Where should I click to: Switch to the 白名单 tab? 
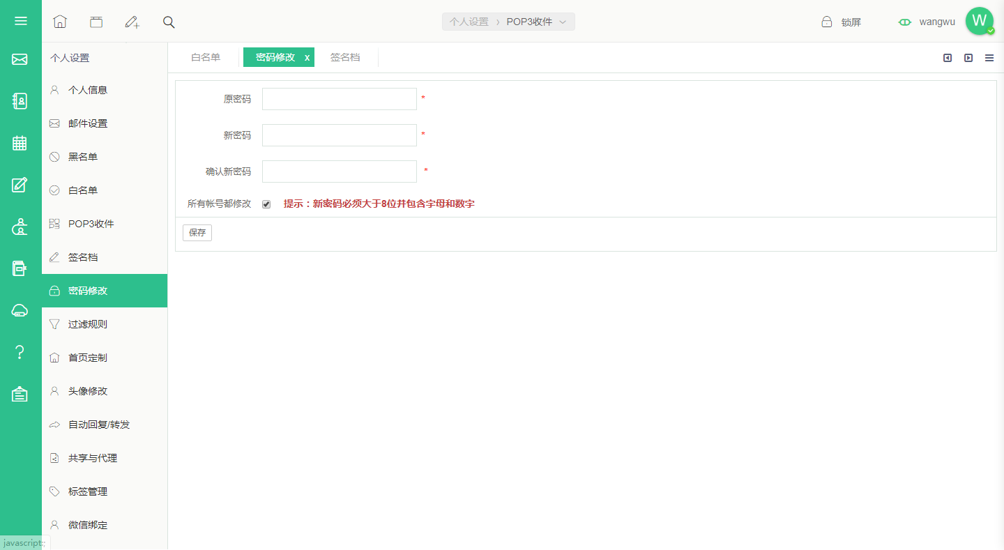(x=206, y=57)
